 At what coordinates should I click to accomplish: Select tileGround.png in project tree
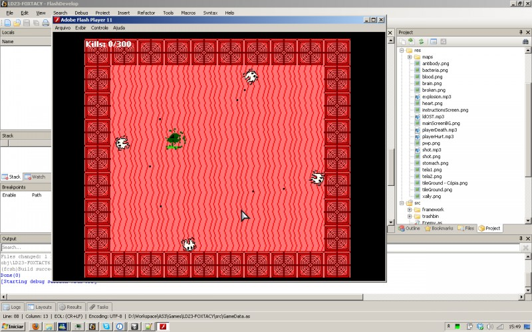pos(437,190)
